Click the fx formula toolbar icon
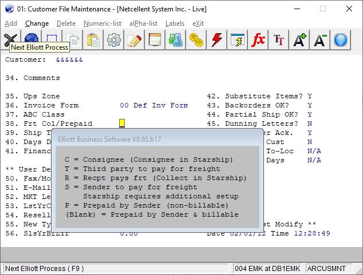Screen dimensions: 363x275 click(x=258, y=40)
